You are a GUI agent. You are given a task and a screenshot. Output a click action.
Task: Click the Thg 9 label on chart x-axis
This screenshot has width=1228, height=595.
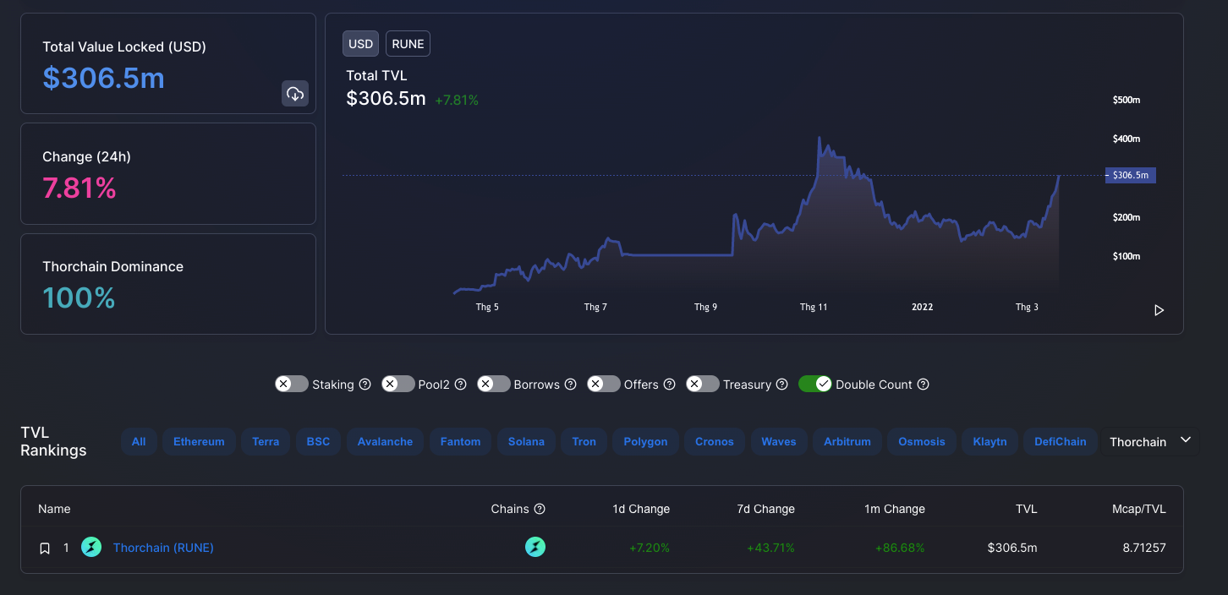point(705,307)
